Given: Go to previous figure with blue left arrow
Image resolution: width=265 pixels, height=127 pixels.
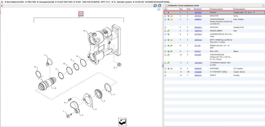Looking at the screenshot, I should pos(155,6).
